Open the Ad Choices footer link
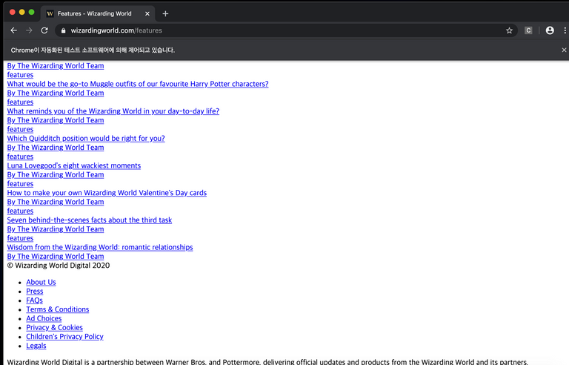This screenshot has width=569, height=365. (44, 319)
